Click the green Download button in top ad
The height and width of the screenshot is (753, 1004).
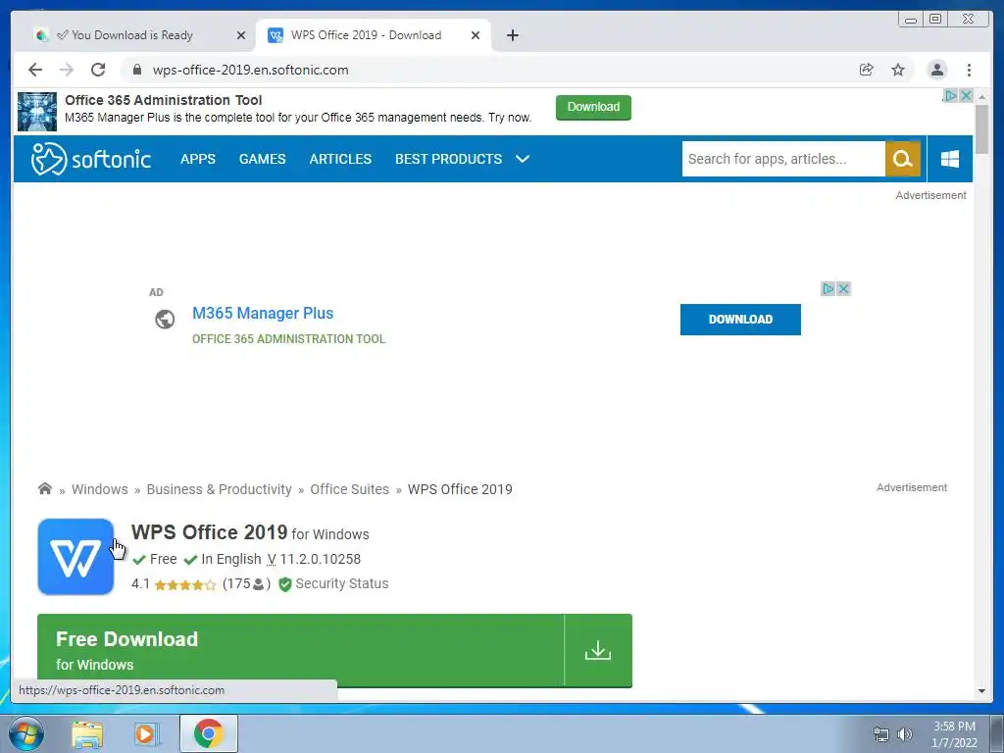point(593,107)
